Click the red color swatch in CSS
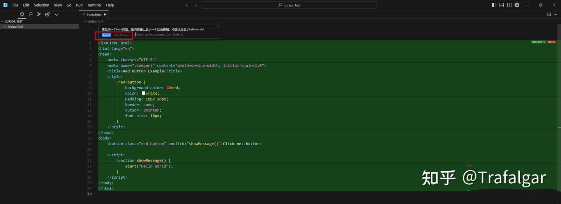 click(x=169, y=88)
